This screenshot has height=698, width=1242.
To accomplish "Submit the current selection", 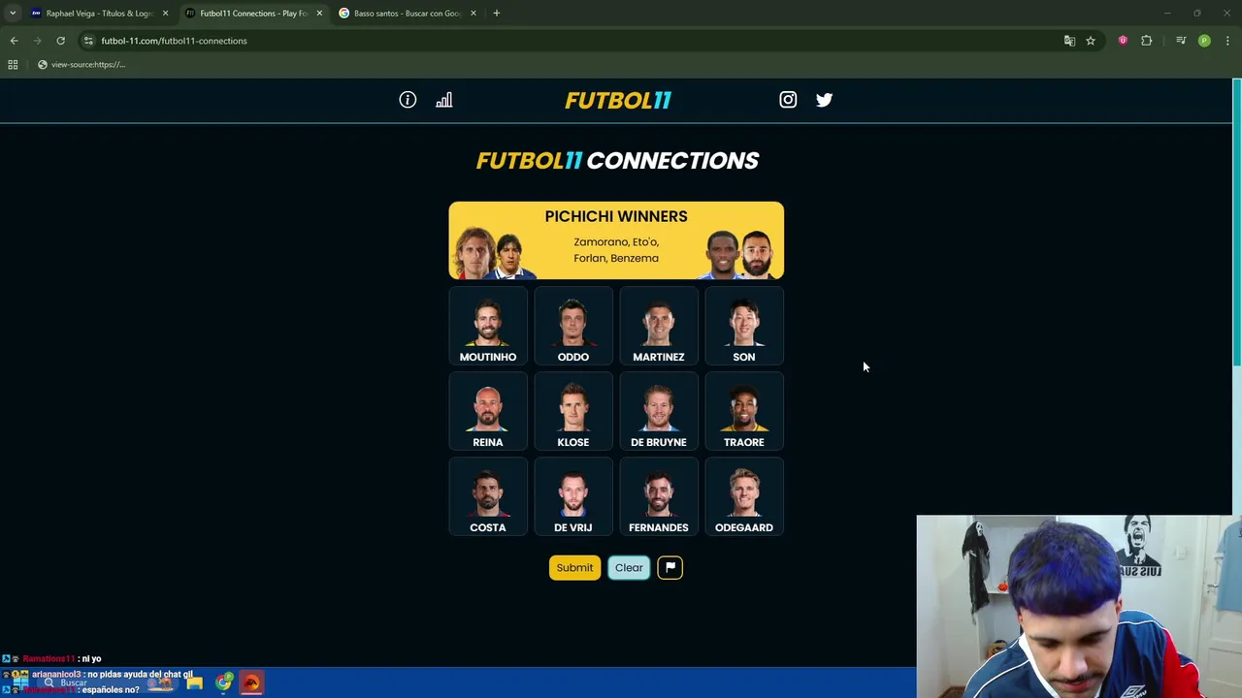I will pyautogui.click(x=574, y=567).
